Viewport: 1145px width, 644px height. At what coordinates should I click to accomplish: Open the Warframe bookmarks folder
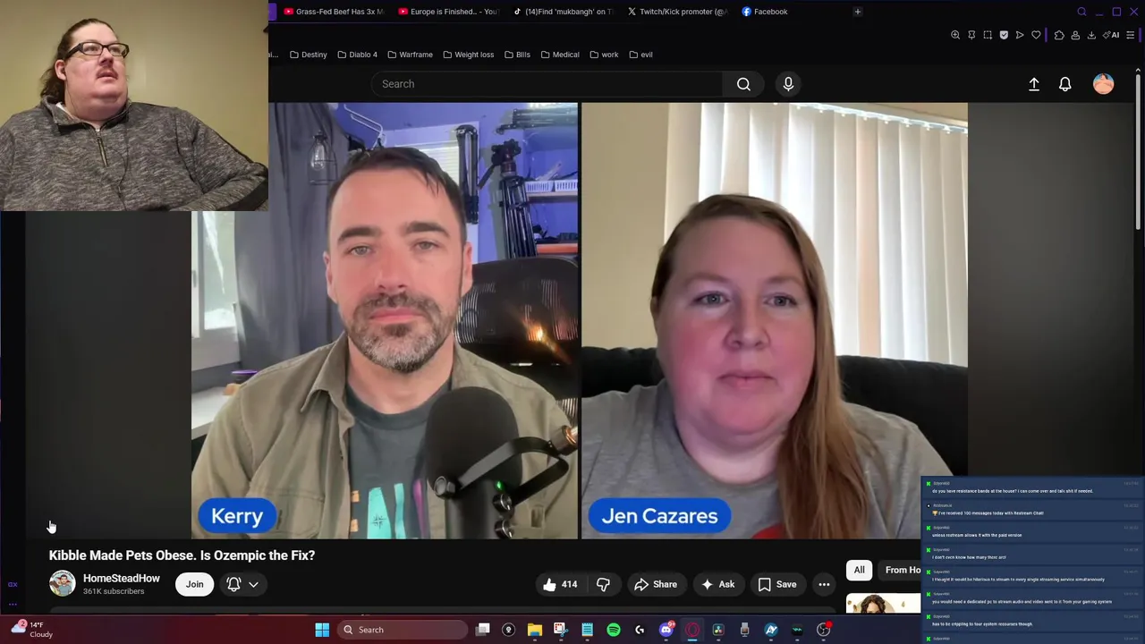tap(410, 55)
